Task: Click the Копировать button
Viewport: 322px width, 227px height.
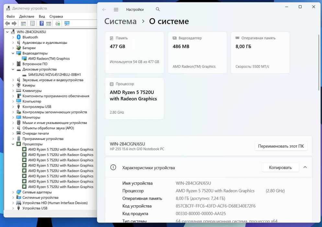Action: pos(280,168)
